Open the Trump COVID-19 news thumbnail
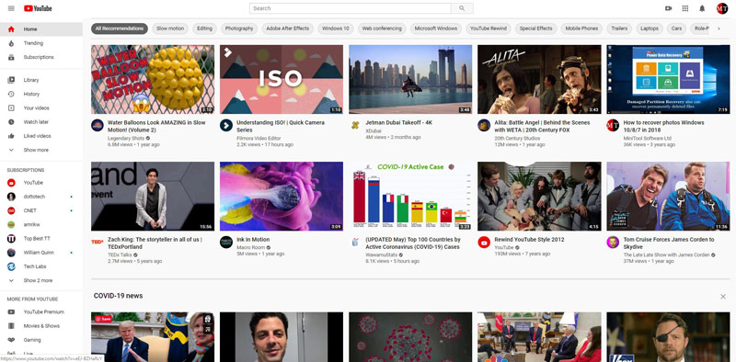 click(153, 337)
